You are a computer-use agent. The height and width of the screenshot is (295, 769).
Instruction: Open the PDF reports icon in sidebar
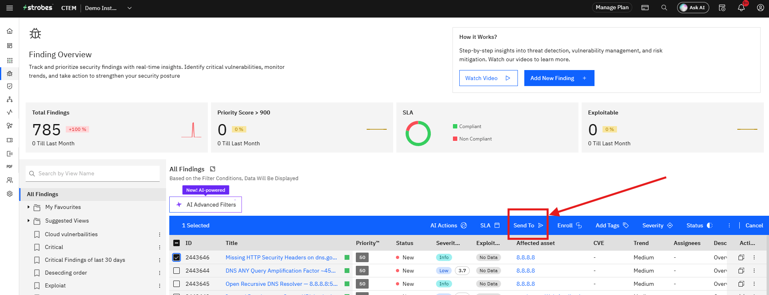point(10,167)
